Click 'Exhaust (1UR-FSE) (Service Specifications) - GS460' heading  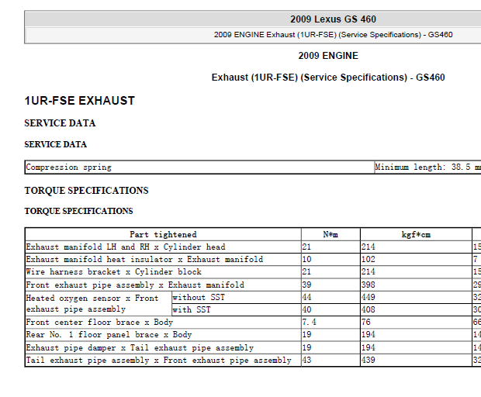pos(328,78)
